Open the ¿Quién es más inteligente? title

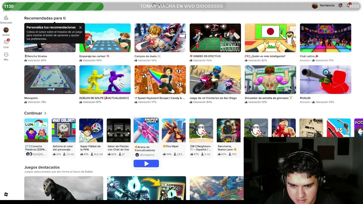(265, 56)
